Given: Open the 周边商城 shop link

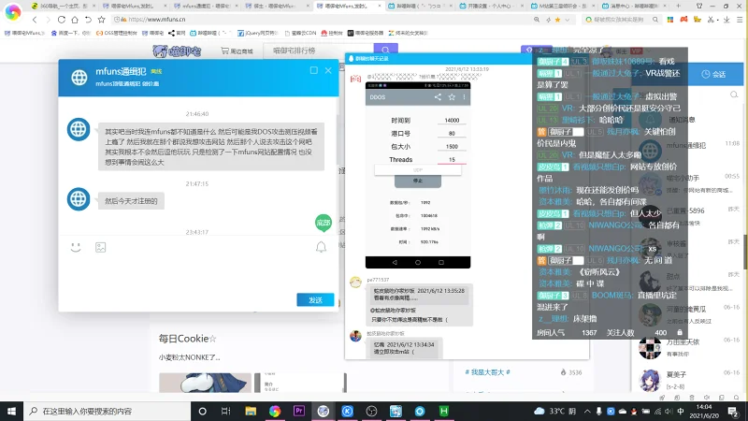Looking at the screenshot, I should [237, 51].
